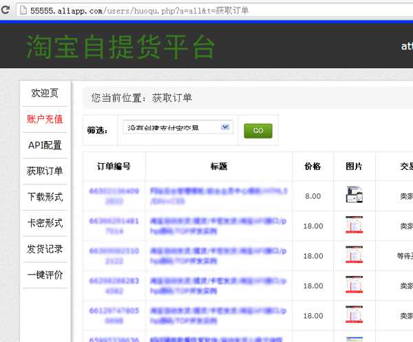Open the API配置 sidebar item
Viewport: 413px width, 342px height.
click(x=45, y=145)
